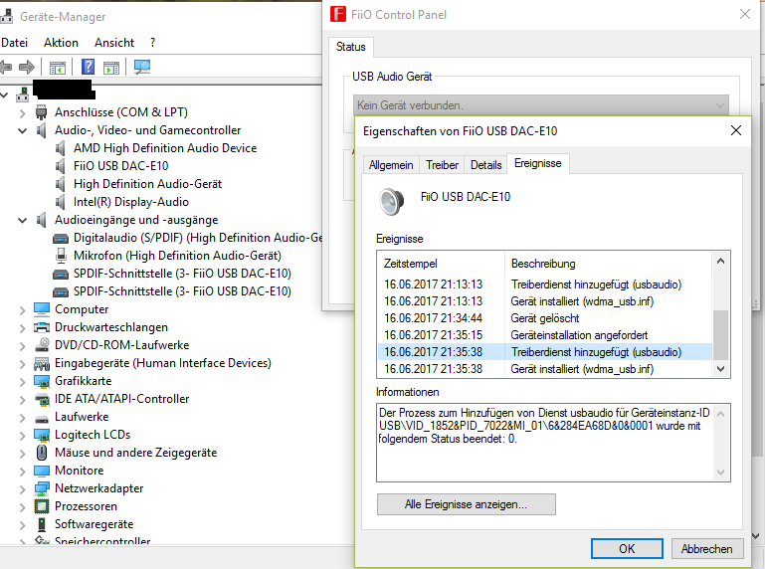Screen dimensions: 765x569
Task: Collapse the root computer node arrow
Action: click(4, 95)
